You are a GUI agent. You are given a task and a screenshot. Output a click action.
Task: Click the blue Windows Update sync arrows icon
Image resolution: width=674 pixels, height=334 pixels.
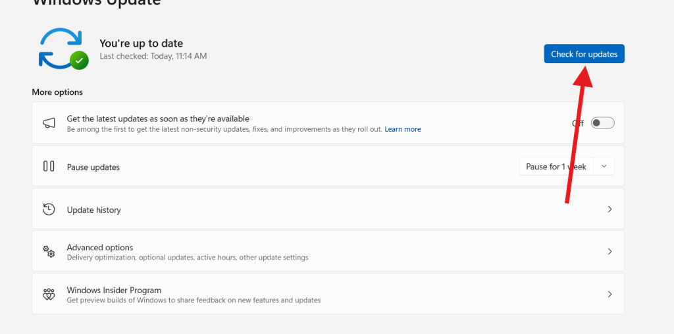tap(59, 47)
